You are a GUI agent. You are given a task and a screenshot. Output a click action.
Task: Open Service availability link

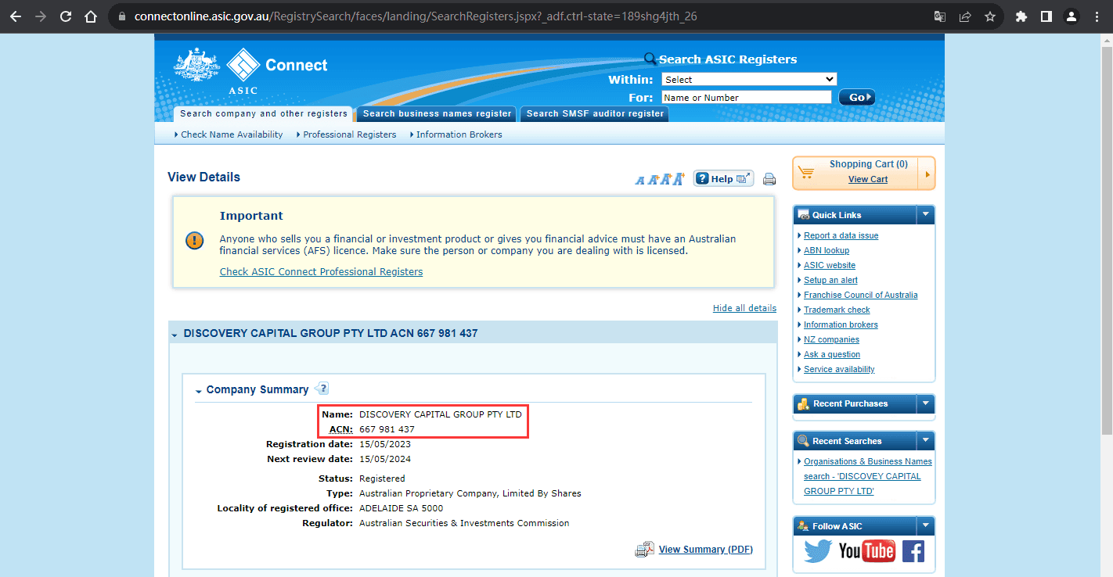coord(839,369)
